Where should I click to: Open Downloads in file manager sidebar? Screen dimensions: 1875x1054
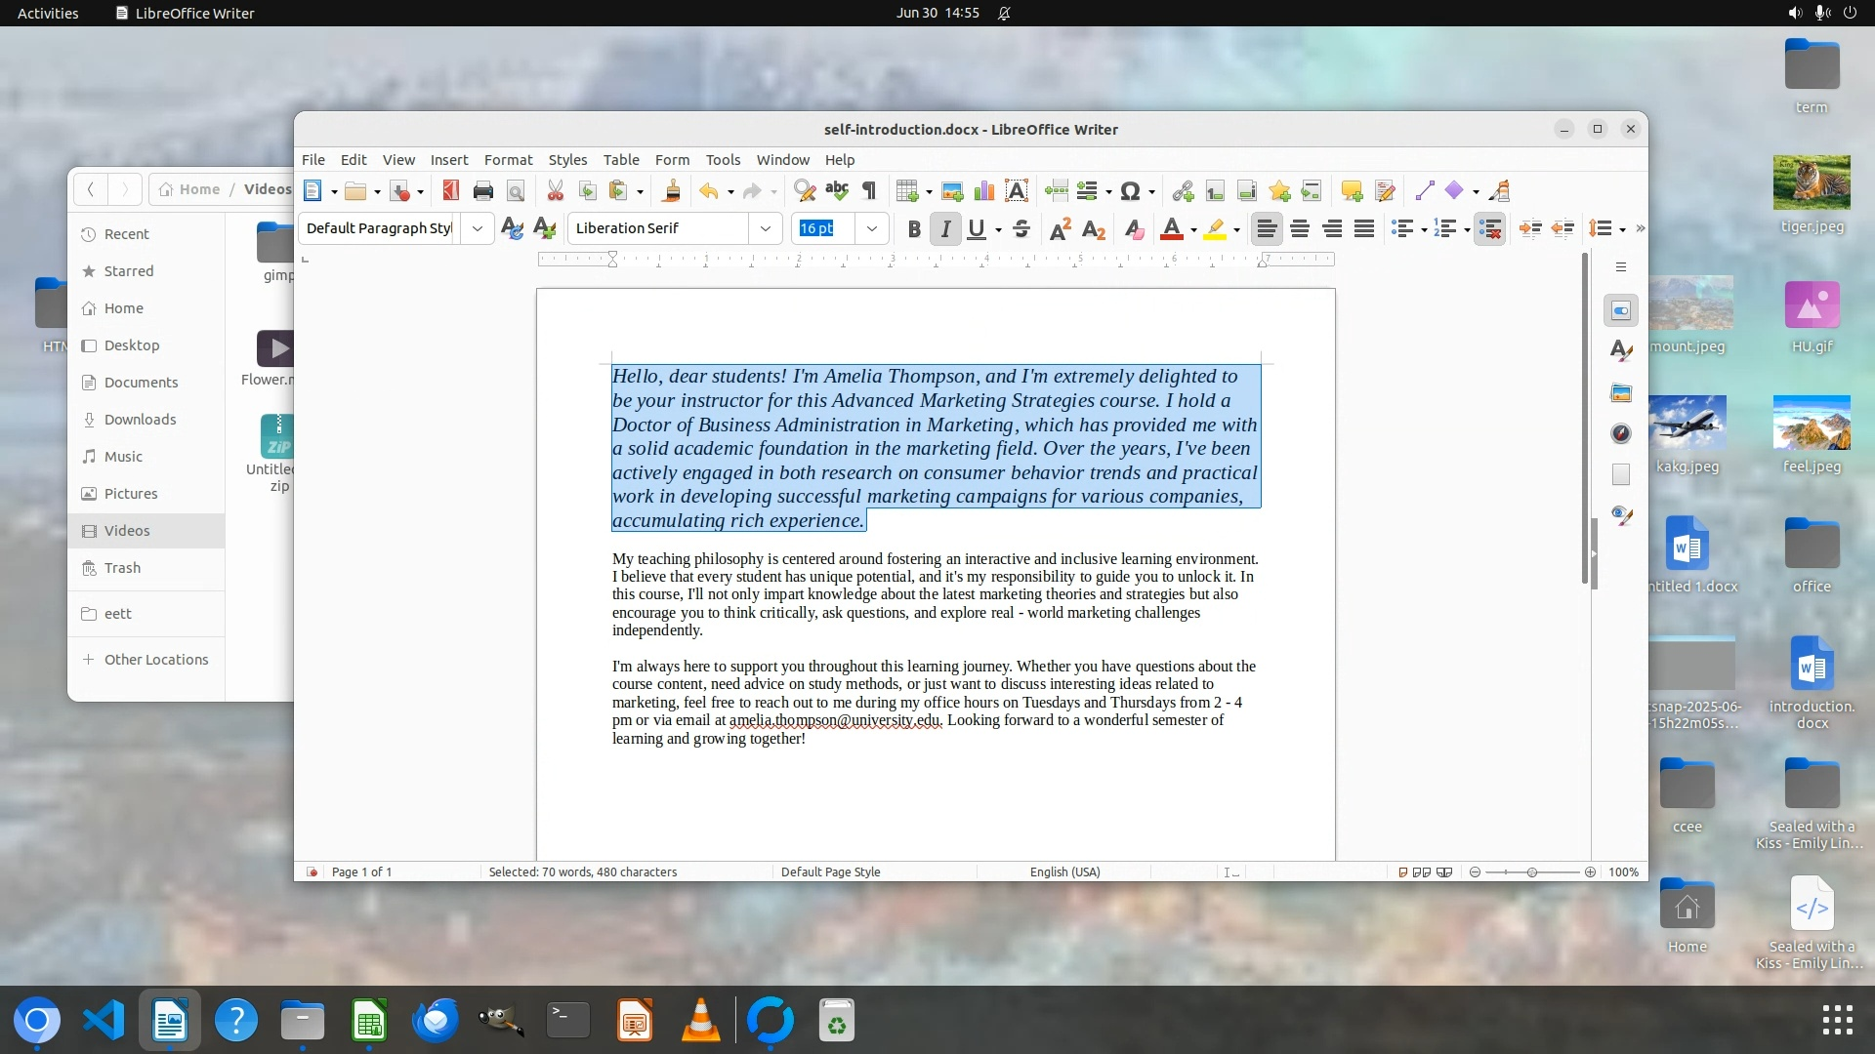click(140, 420)
